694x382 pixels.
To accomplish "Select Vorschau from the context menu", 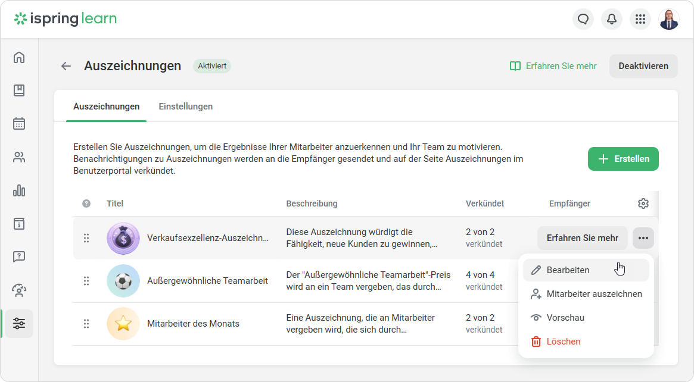I will point(565,318).
